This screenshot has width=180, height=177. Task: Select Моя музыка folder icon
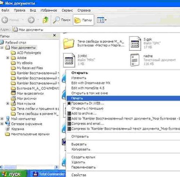click(13, 104)
